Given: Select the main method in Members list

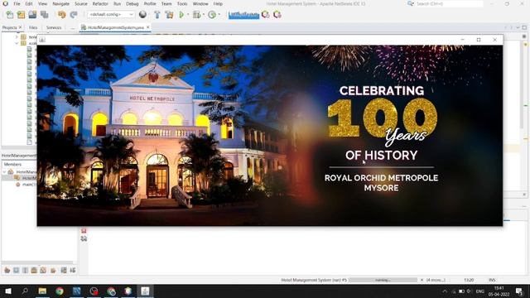Looking at the screenshot, I should point(26,185).
